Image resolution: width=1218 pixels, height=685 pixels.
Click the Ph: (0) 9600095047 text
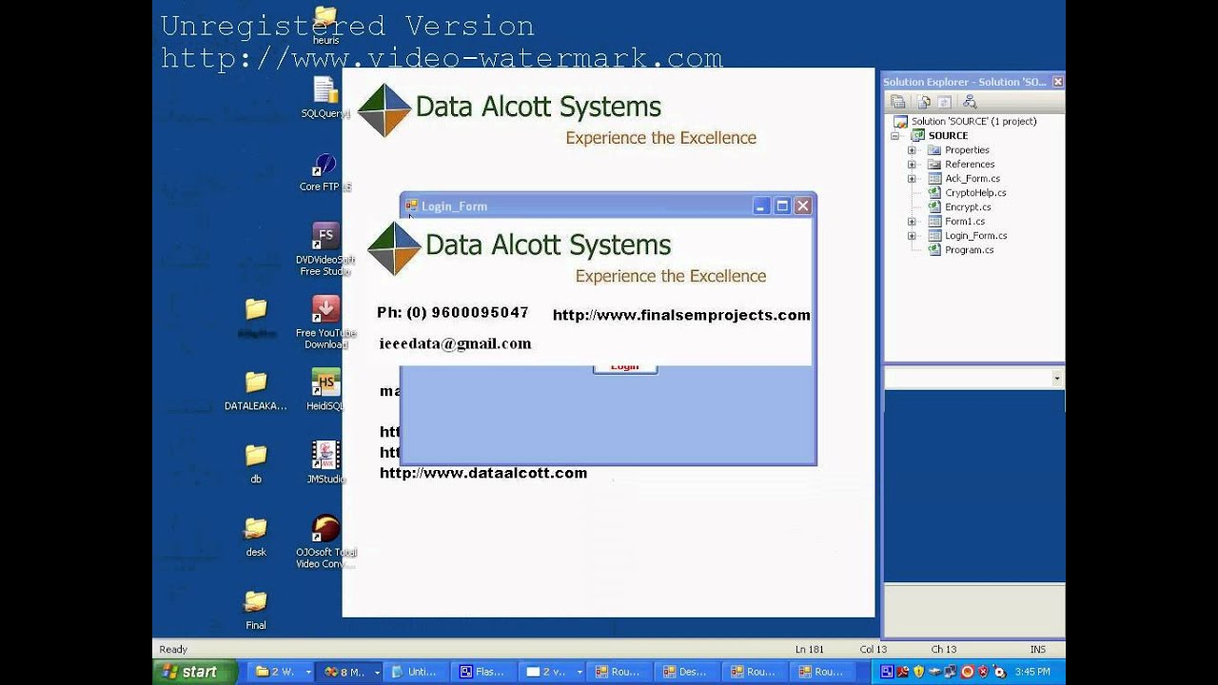pos(452,312)
